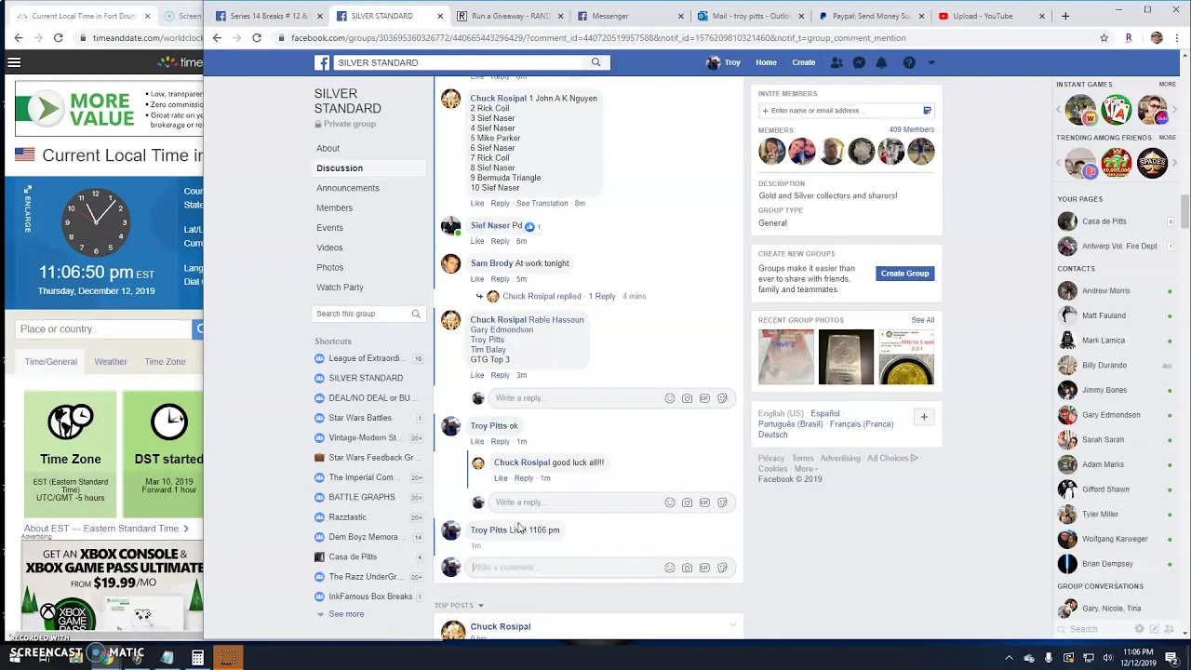Click the magnifier in Search this group box
This screenshot has width=1191, height=670.
click(x=416, y=314)
